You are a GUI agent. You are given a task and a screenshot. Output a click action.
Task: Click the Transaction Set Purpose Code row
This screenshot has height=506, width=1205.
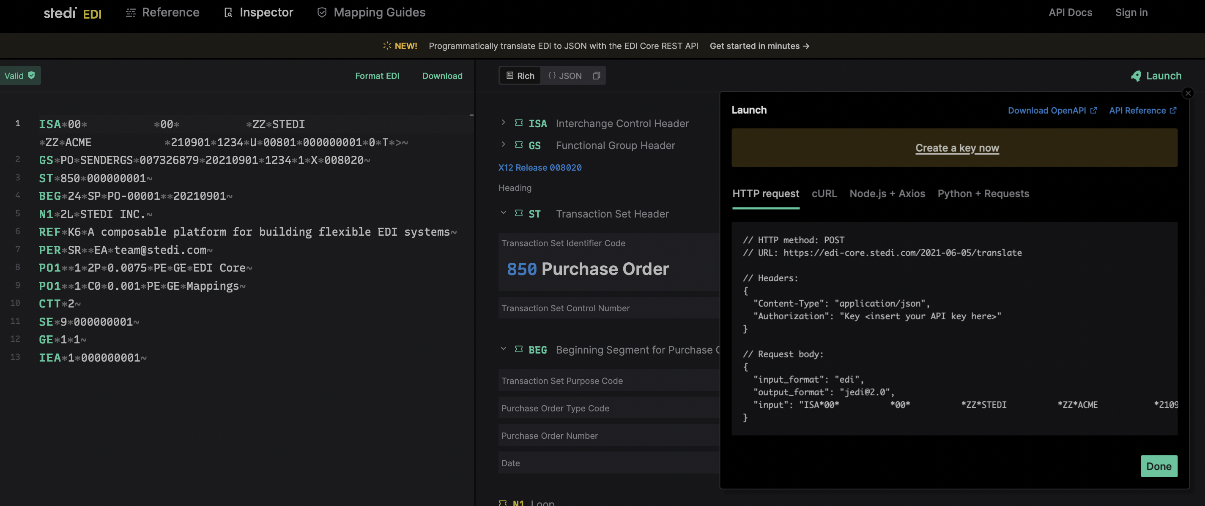point(608,380)
